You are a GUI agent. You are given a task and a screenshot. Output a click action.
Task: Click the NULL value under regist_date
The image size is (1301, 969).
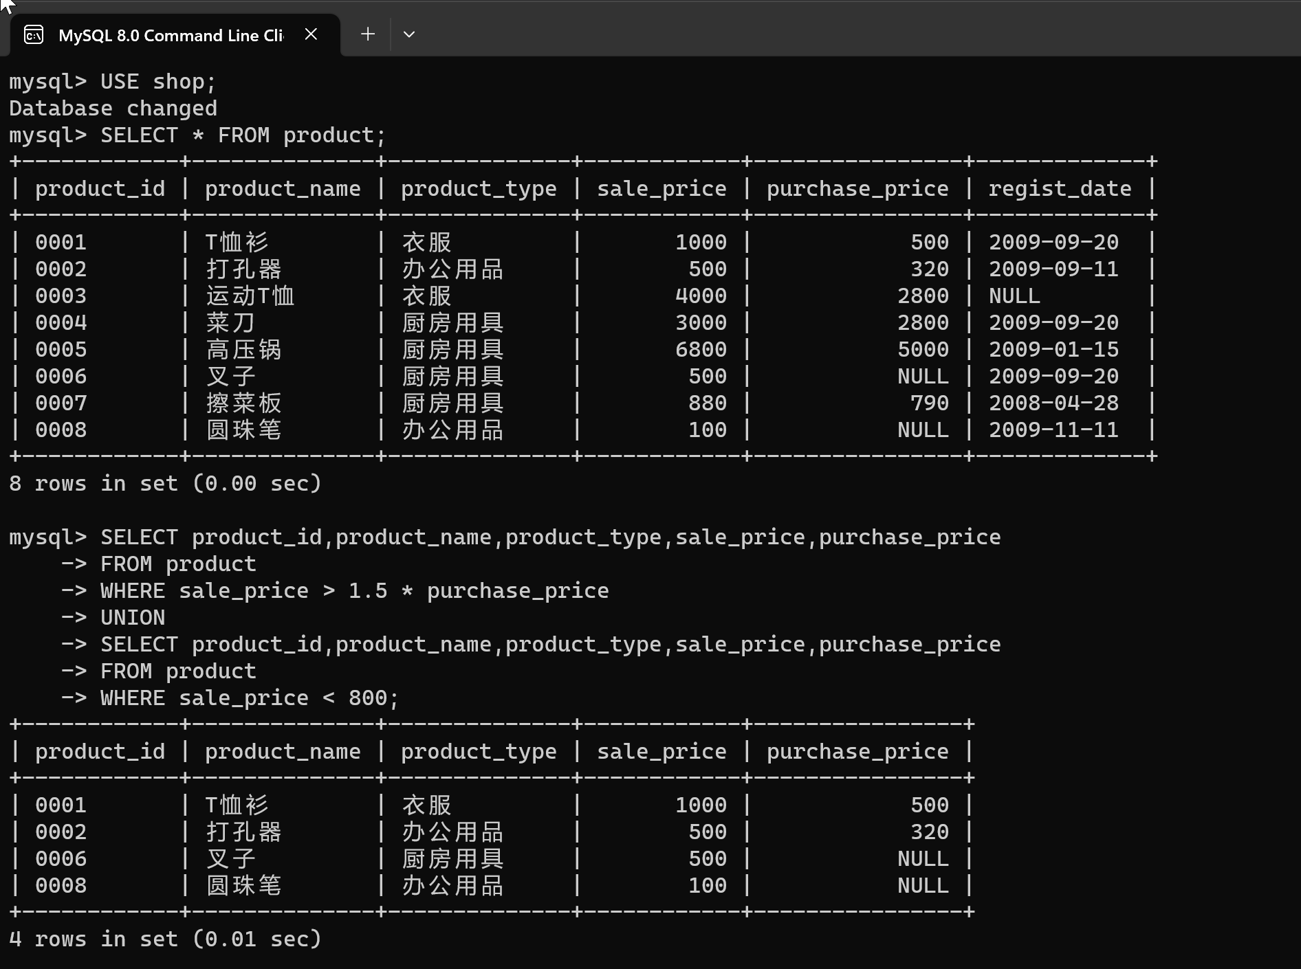click(x=1014, y=296)
